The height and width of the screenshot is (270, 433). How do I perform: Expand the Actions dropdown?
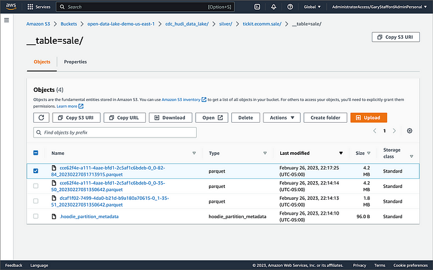pos(281,118)
